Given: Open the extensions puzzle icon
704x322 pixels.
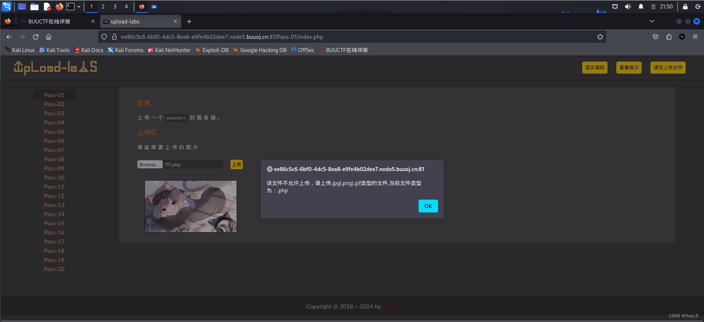Looking at the screenshot, I should pyautogui.click(x=669, y=37).
